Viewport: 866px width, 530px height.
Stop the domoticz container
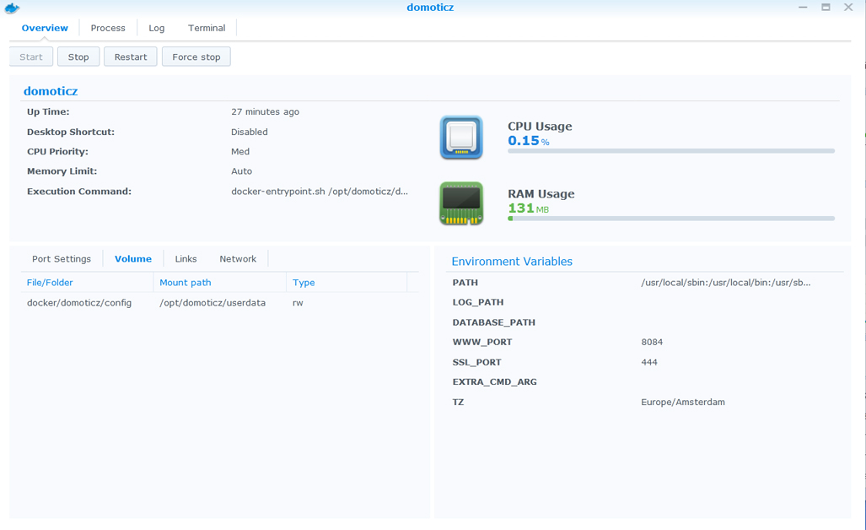coord(78,57)
